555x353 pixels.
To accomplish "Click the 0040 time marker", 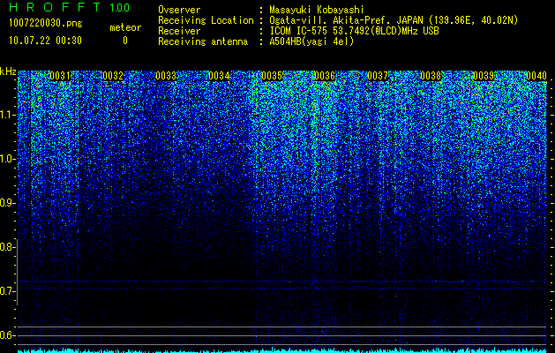I will coord(536,76).
